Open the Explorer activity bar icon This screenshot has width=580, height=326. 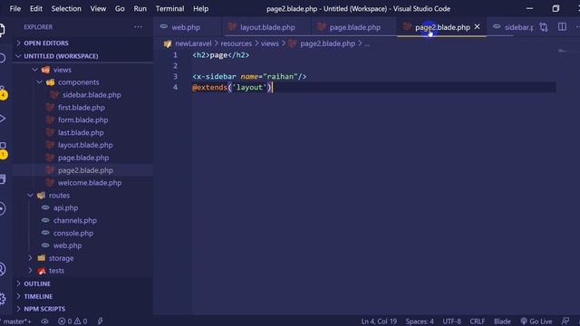coord(2,30)
